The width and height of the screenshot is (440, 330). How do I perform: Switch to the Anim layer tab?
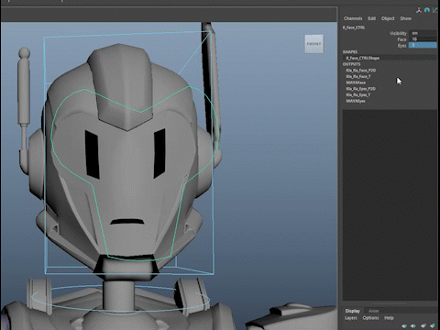pos(373,311)
